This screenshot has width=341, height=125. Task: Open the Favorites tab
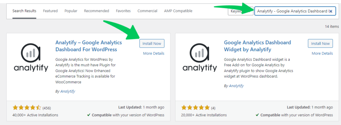coord(123,11)
